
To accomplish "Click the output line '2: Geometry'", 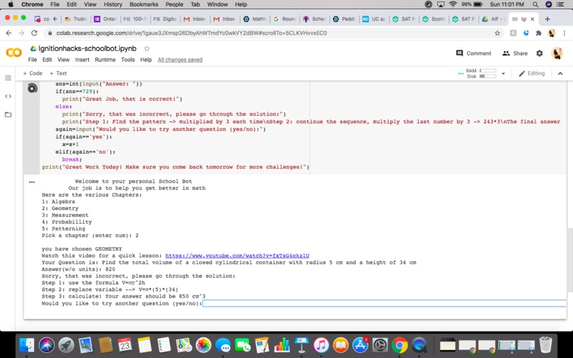I will click(x=60, y=209).
